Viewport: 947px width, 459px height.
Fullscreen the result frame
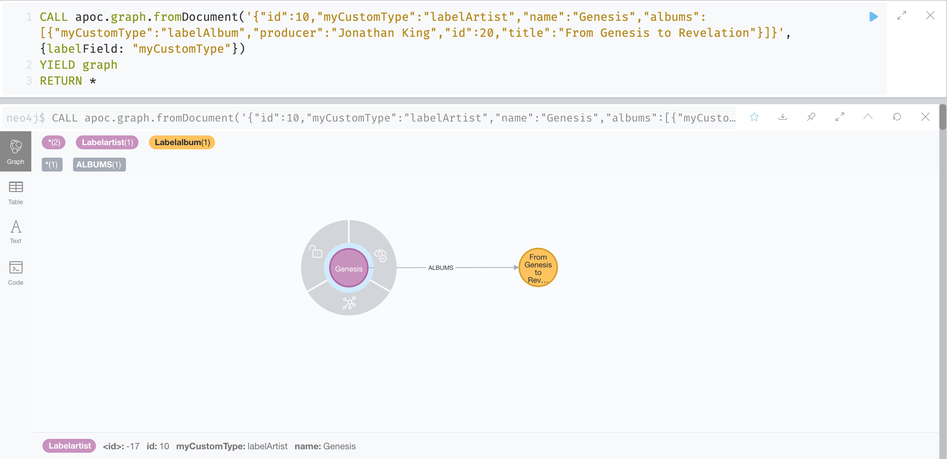(839, 117)
